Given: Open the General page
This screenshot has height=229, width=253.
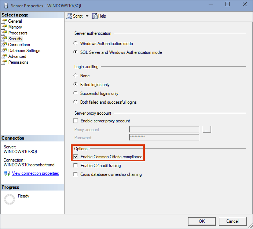Looking at the screenshot, I should pos(15,21).
